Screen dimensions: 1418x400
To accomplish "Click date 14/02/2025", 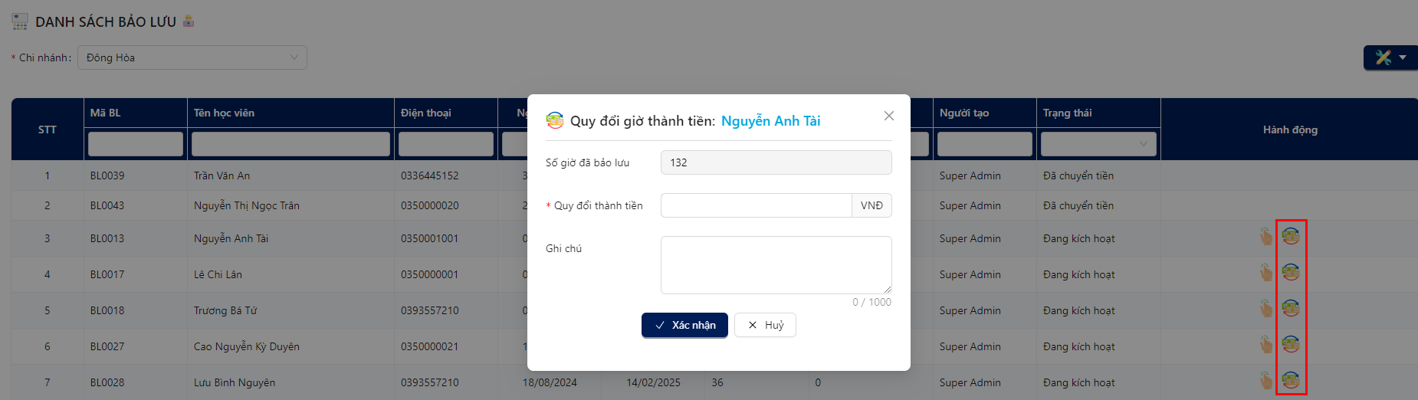I will coord(653,382).
